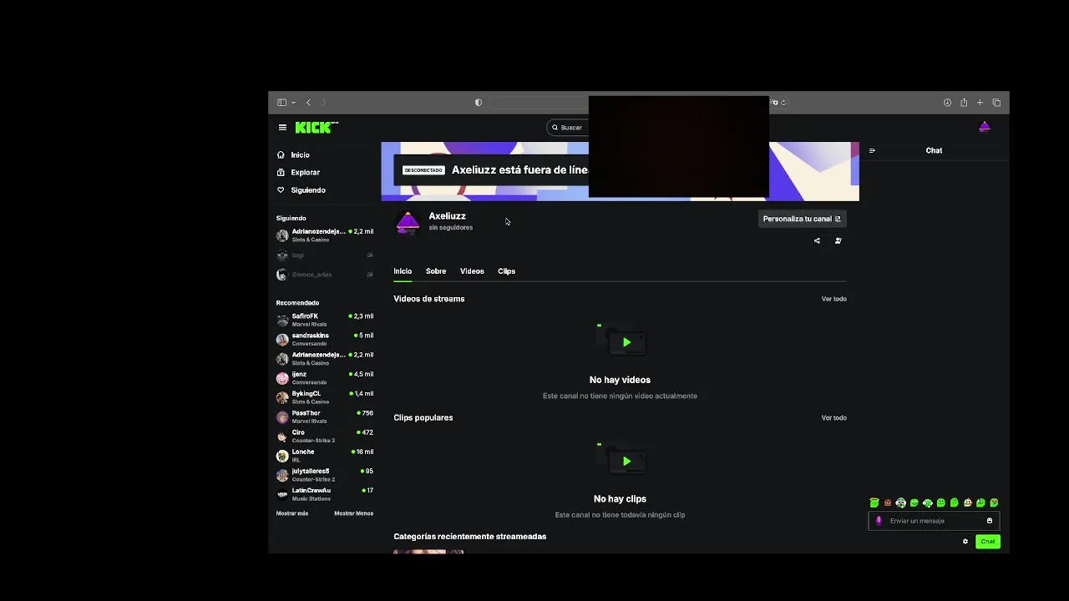Open Ciro recommended channel
Screen dimensions: 1069x601
pos(325,436)
